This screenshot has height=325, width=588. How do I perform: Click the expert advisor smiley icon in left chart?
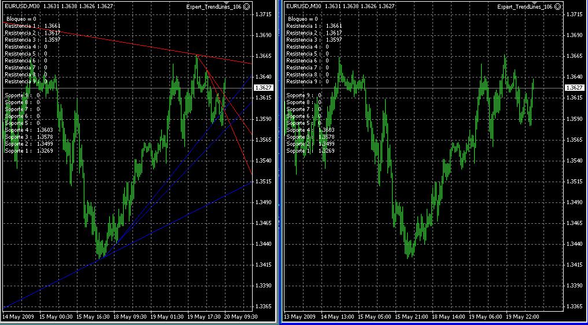click(x=247, y=6)
